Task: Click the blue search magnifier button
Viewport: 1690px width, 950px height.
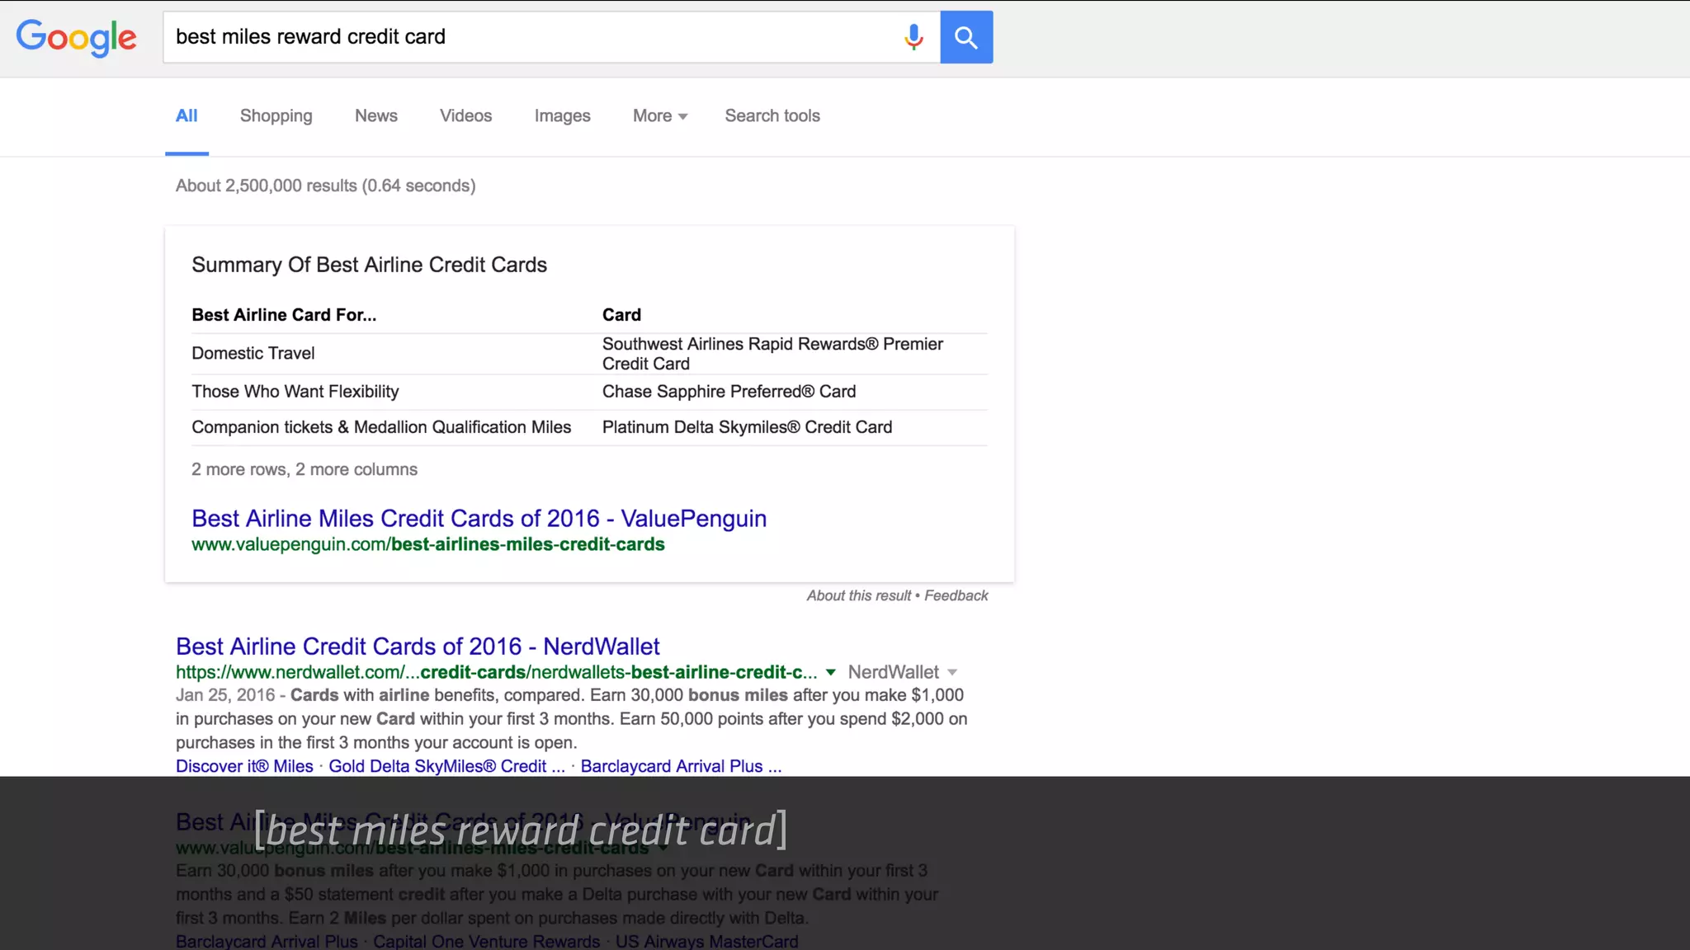Action: tap(966, 37)
